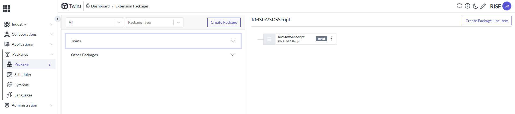Click the Package blocks icon
Viewport: 515px width, 114px height.
coord(10,64)
